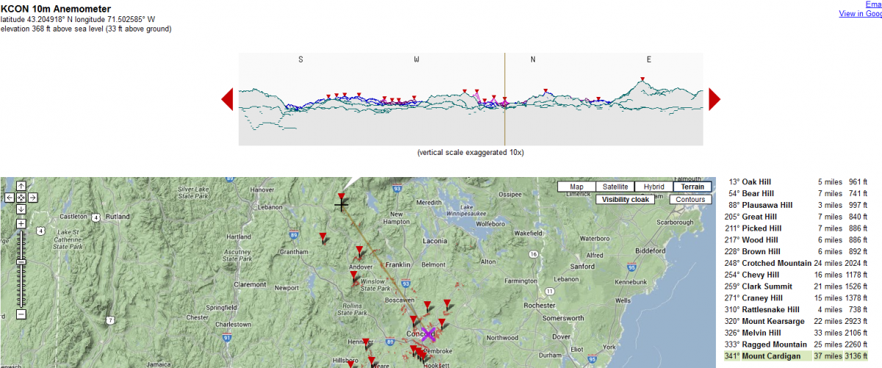Select the Terrain view type

692,187
